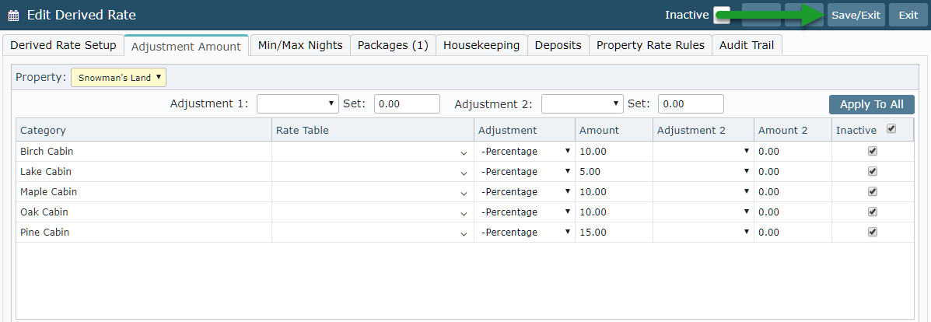Open Maple Cabin -Percentage adjustment dropdown
931x322 pixels.
525,192
